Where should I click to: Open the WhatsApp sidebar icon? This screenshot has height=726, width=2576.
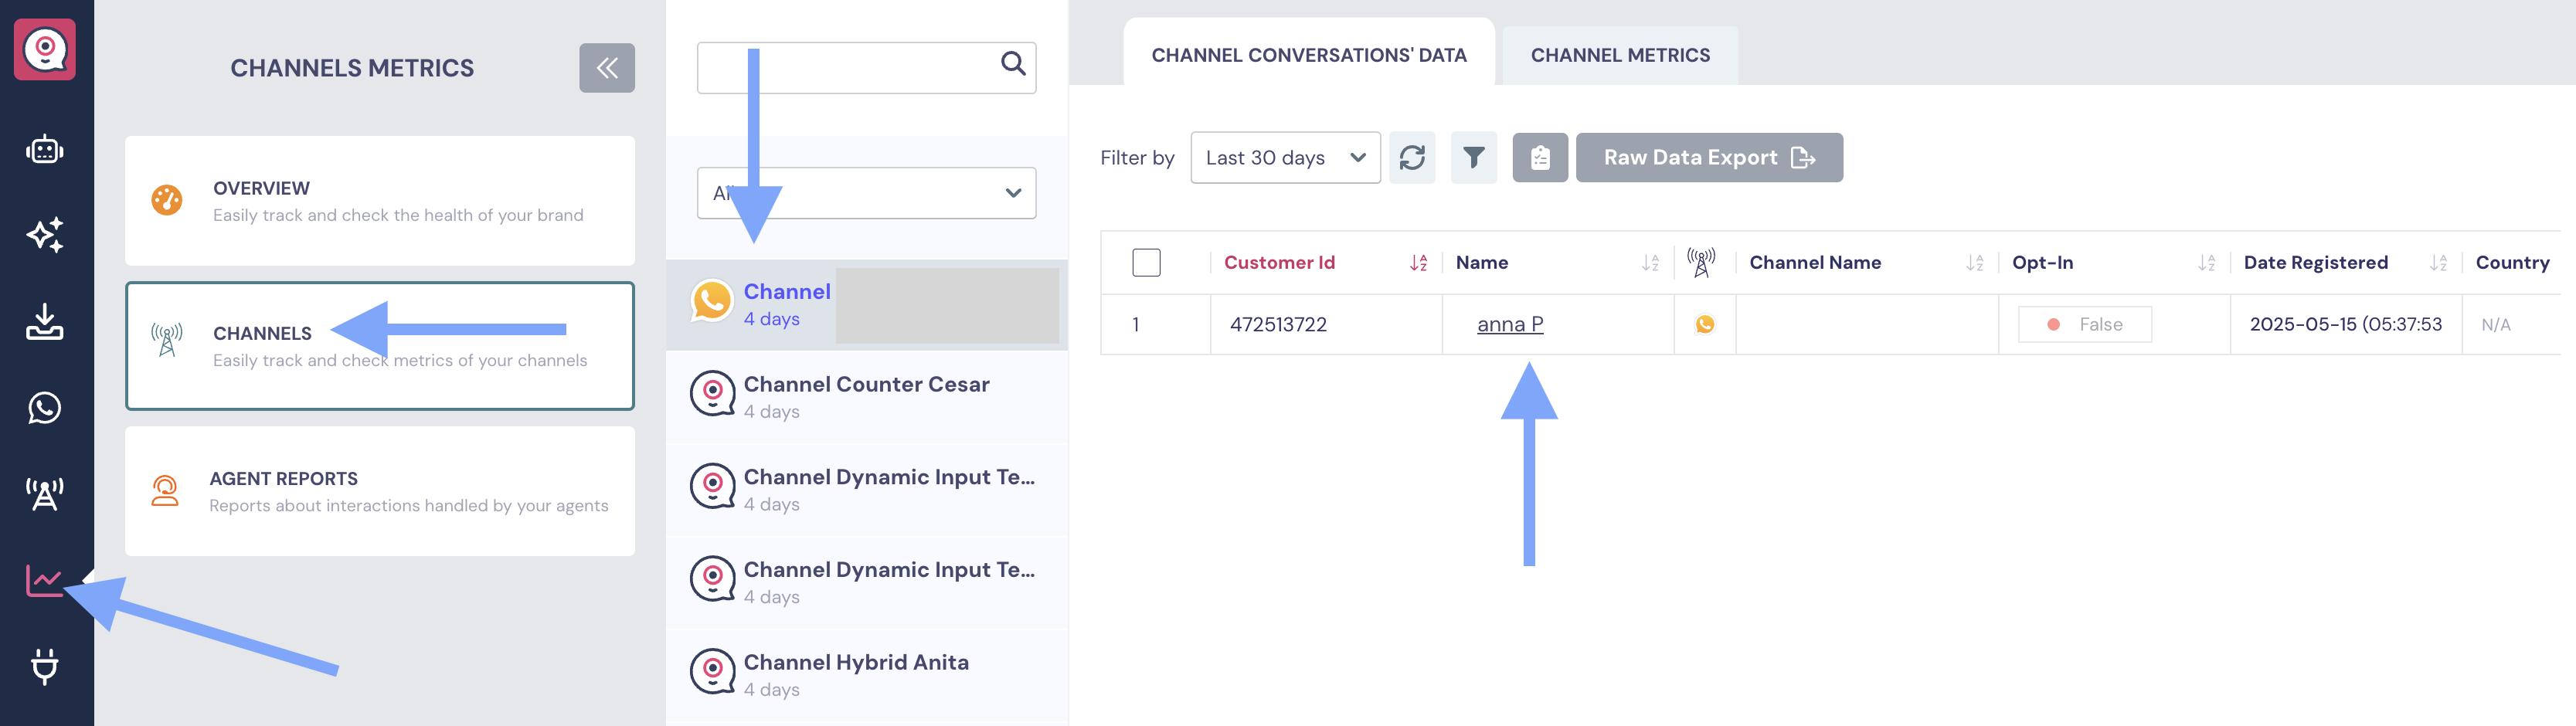[x=45, y=408]
